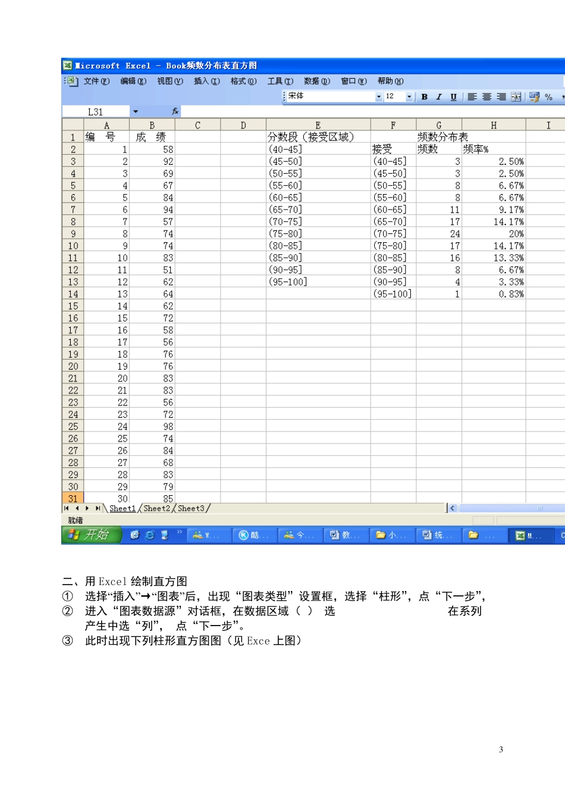Click the horizontal scrollbar track
This screenshot has width=565, height=800.
[511, 508]
